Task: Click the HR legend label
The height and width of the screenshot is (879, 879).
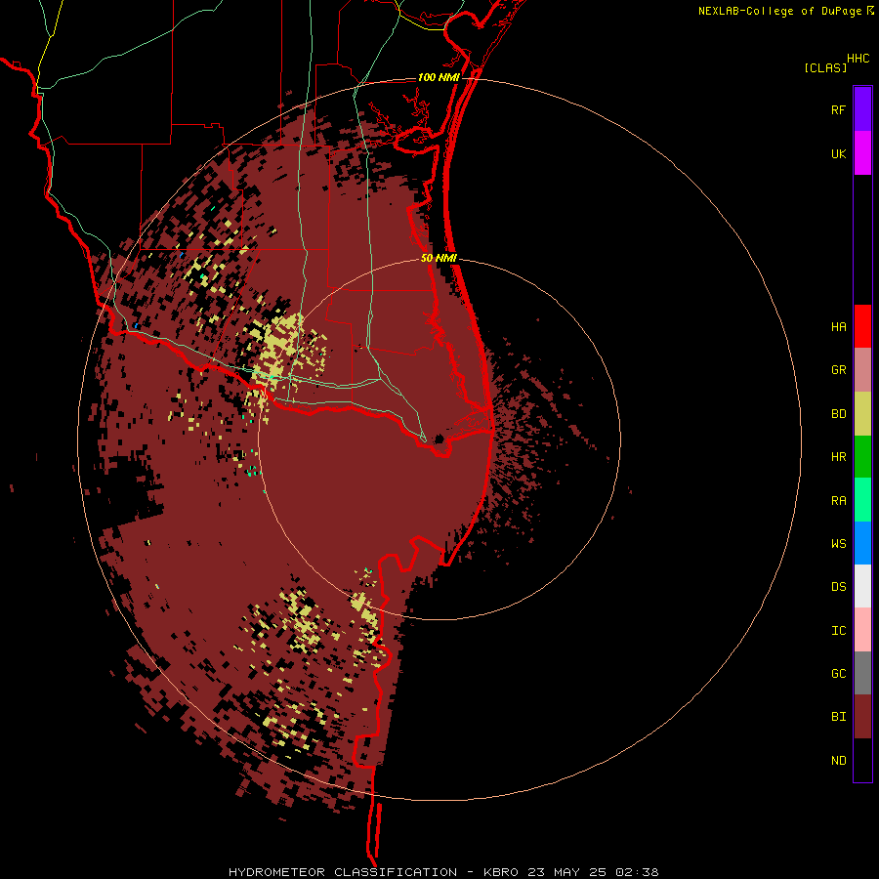Action: tap(838, 457)
